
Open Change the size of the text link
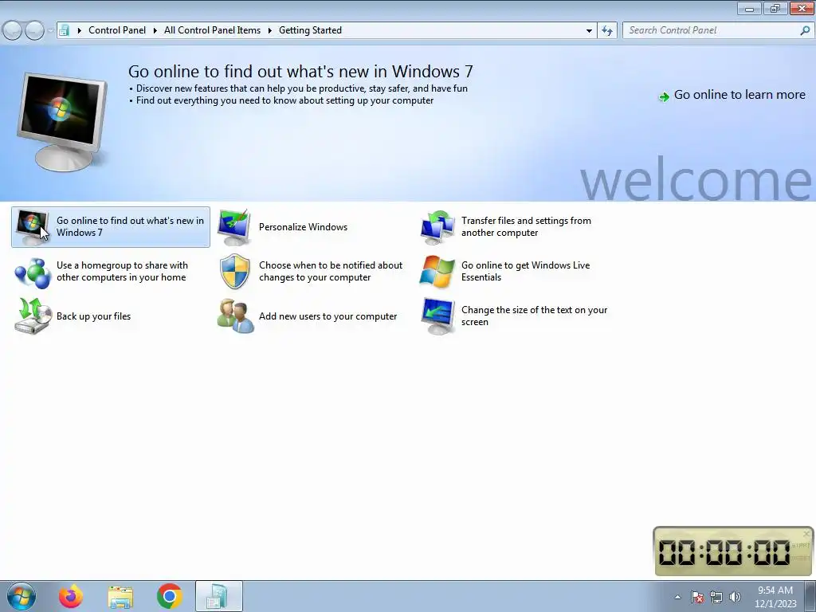535,316
